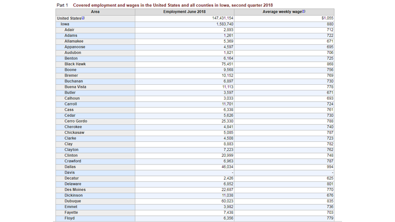Click United States employment value 147,431,154
395x222 pixels.
pyautogui.click(x=222, y=18)
